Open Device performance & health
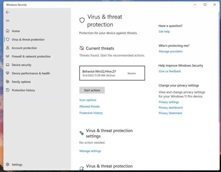 pyautogui.click(x=30, y=73)
